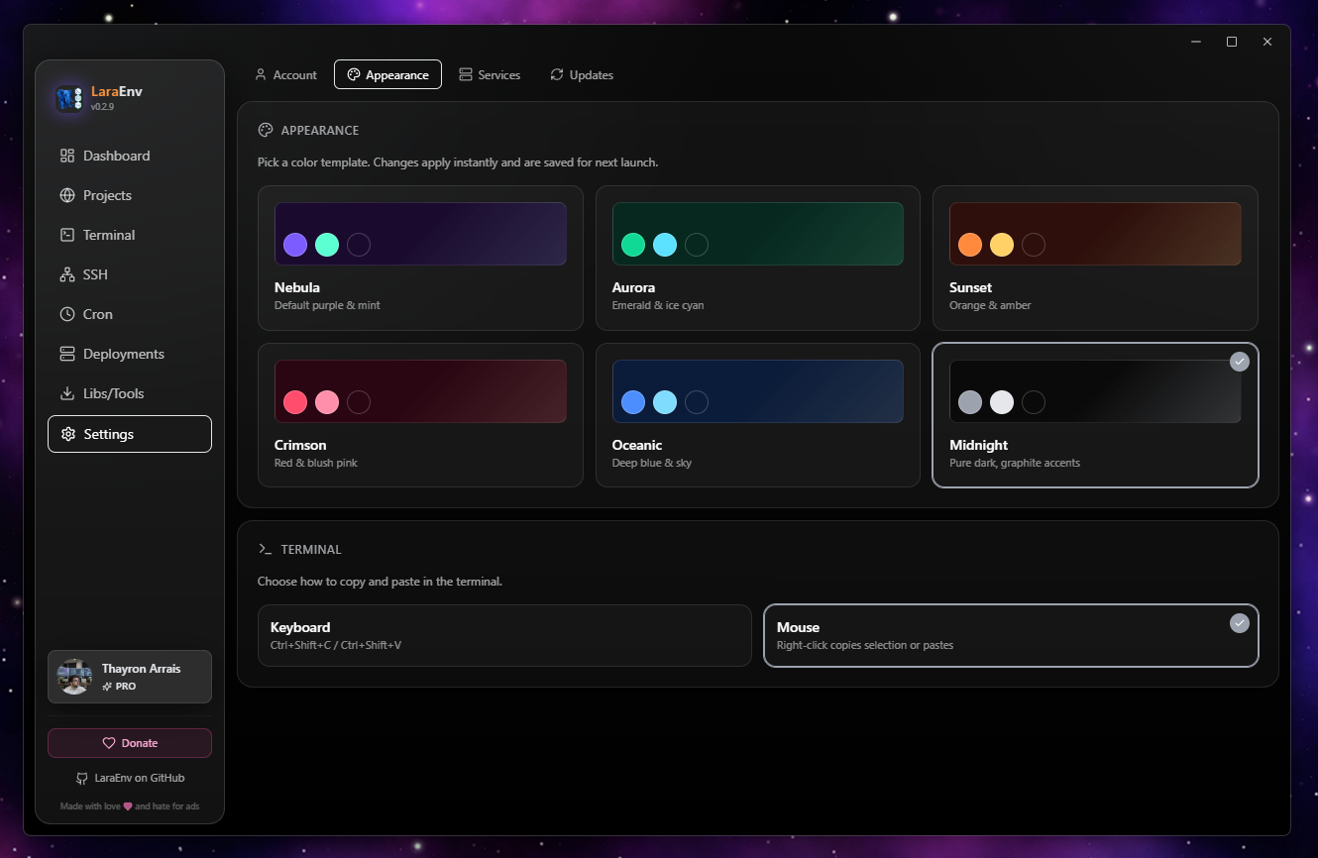Open the Dashboard grid icon in sidebar
This screenshot has width=1318, height=858.
67,156
